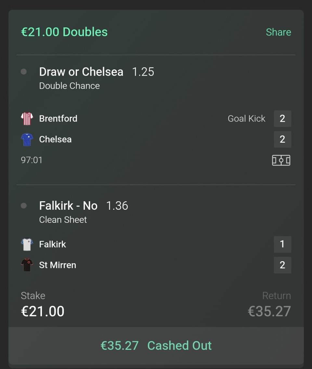Viewport: 312px width, 369px height.
Task: Open the football pitch match tracker icon
Action: tap(281, 160)
